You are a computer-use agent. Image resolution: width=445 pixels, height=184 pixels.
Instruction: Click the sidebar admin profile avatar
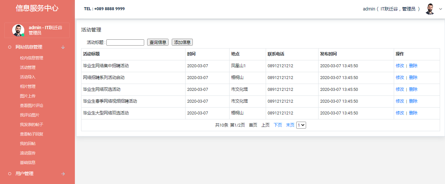click(18, 30)
